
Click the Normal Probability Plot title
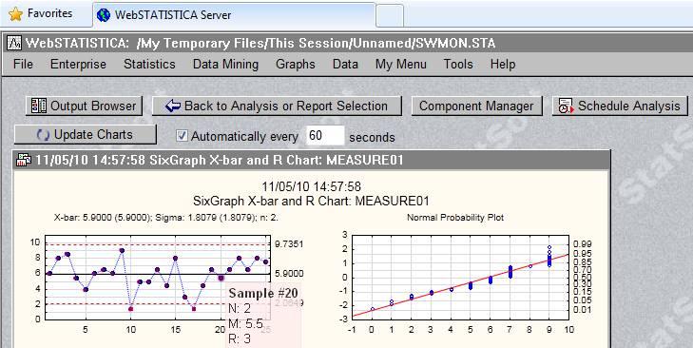(x=455, y=218)
